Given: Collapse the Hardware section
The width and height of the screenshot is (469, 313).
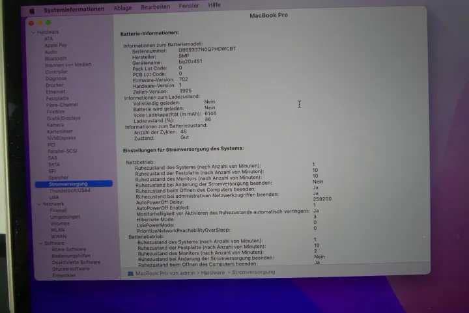Looking at the screenshot, I should point(33,32).
